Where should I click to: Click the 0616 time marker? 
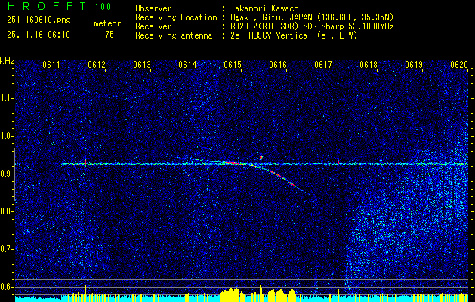(x=278, y=64)
